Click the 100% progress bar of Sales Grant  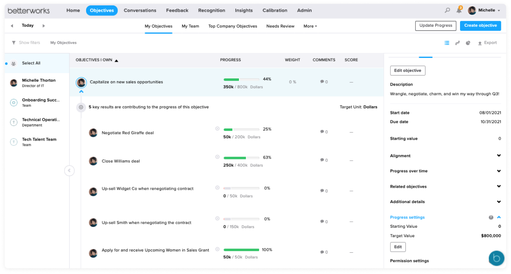tap(242, 250)
